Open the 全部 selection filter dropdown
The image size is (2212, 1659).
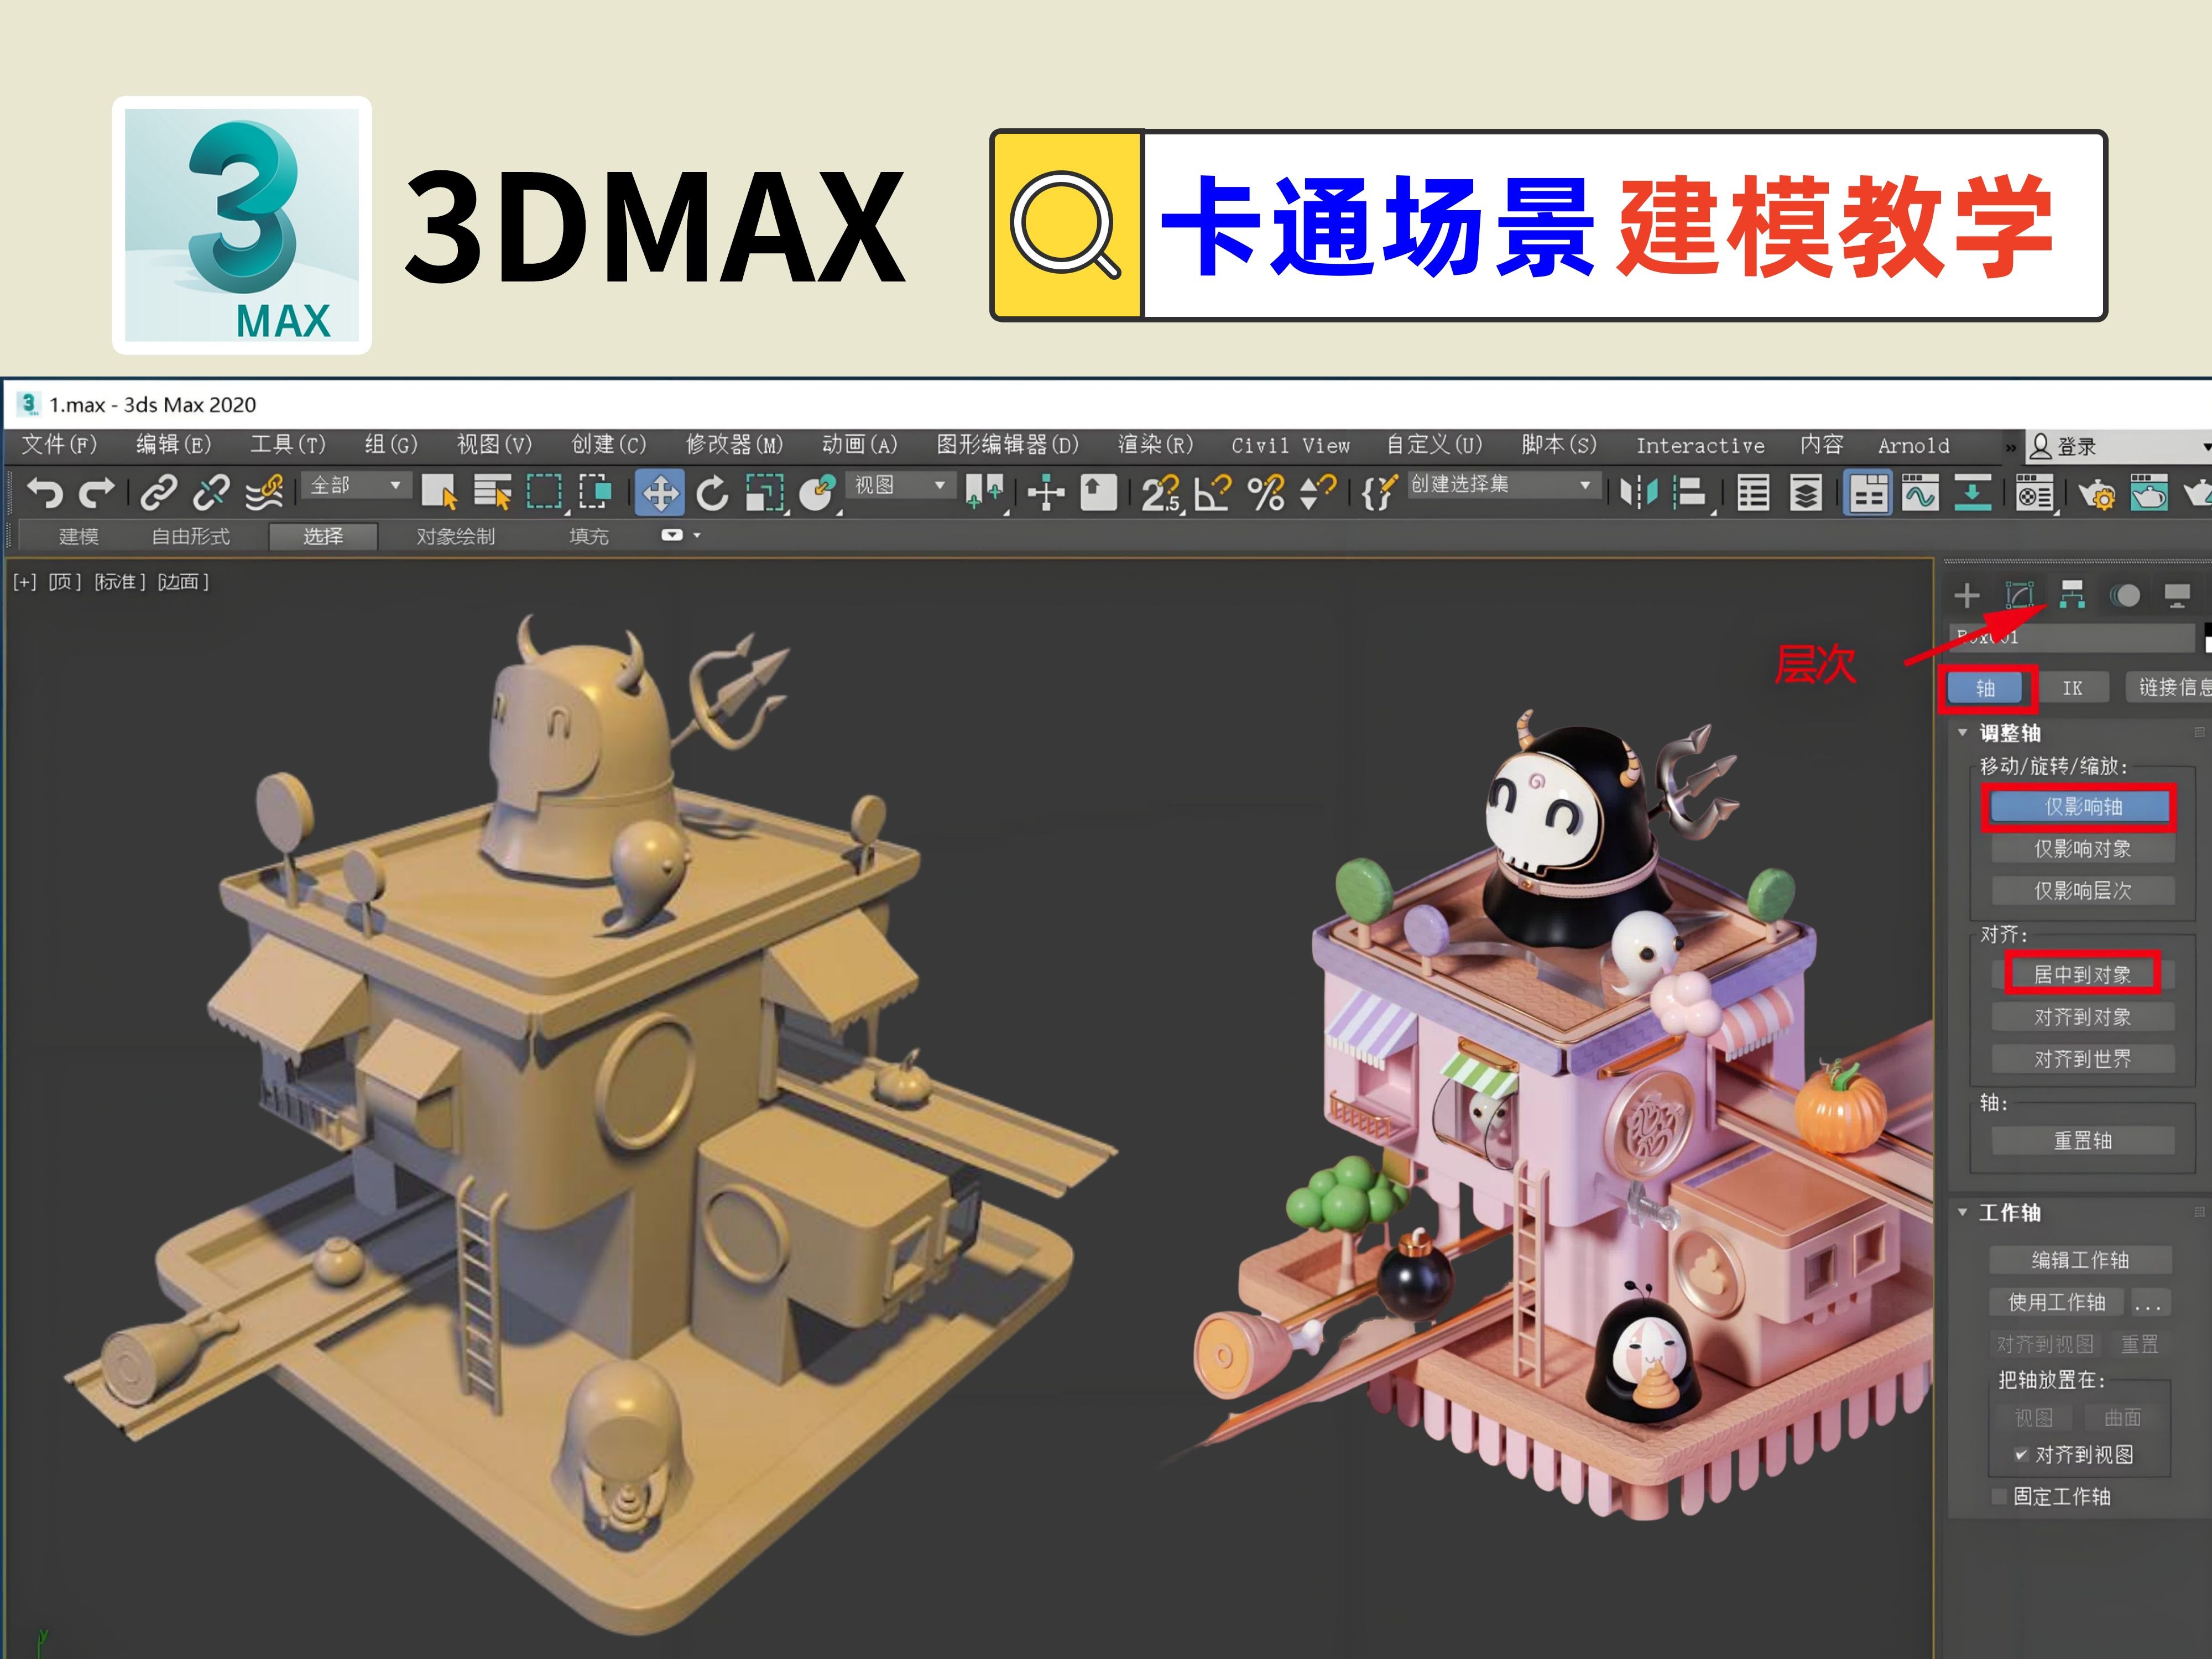356,485
